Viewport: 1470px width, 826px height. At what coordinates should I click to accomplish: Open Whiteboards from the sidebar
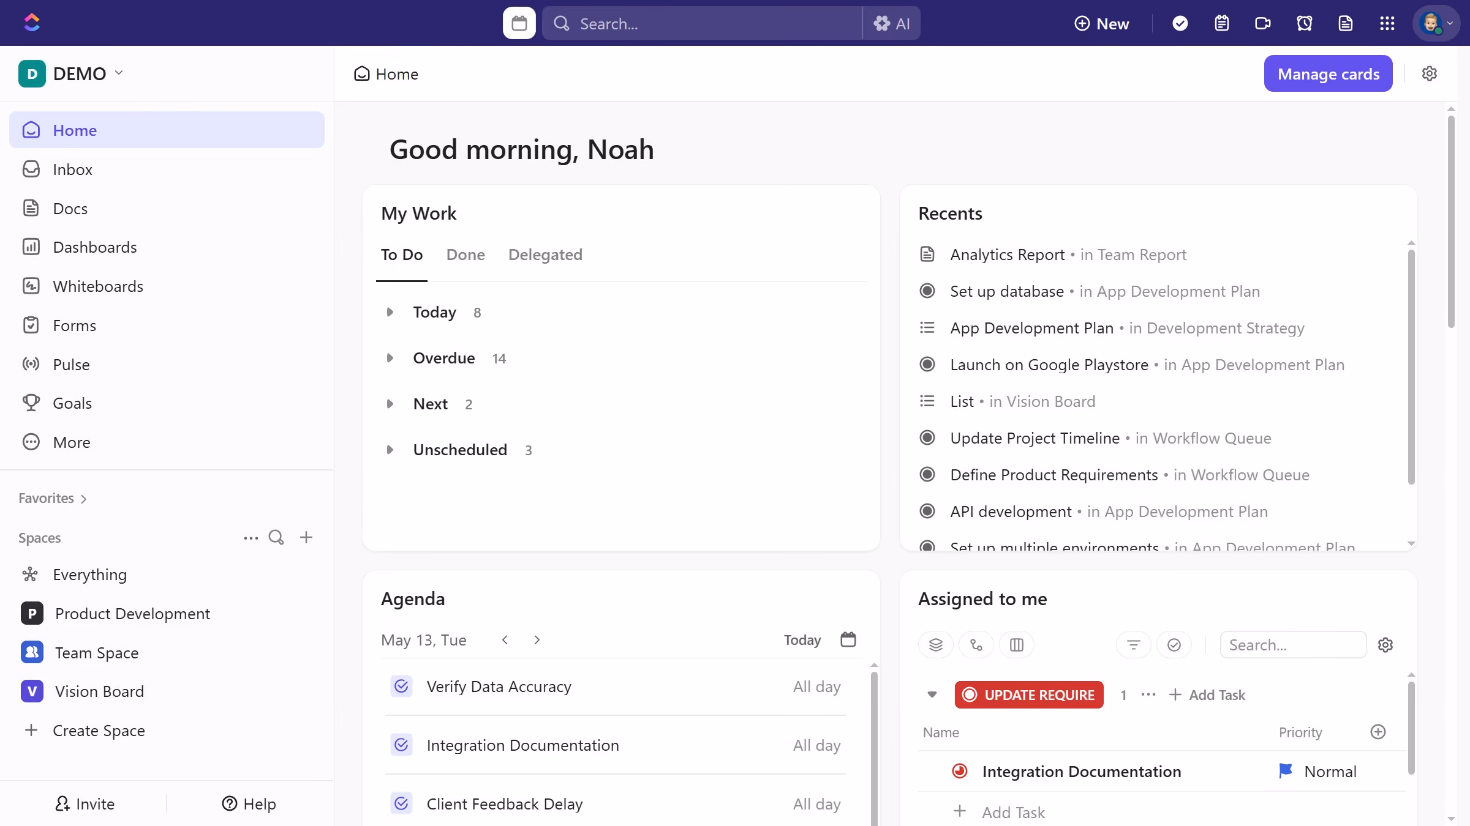167,286
